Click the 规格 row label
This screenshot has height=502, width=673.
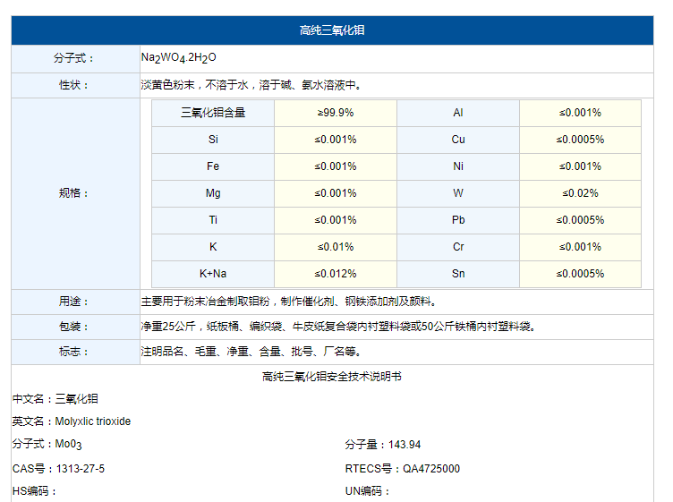(x=75, y=193)
